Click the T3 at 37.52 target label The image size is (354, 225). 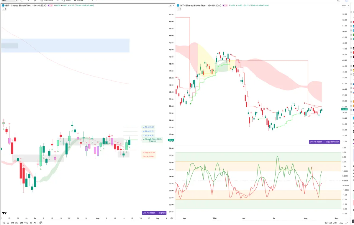click(148, 127)
